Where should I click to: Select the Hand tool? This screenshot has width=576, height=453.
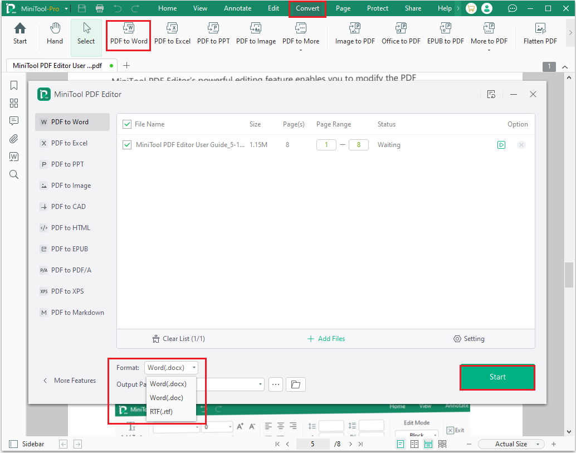(55, 33)
